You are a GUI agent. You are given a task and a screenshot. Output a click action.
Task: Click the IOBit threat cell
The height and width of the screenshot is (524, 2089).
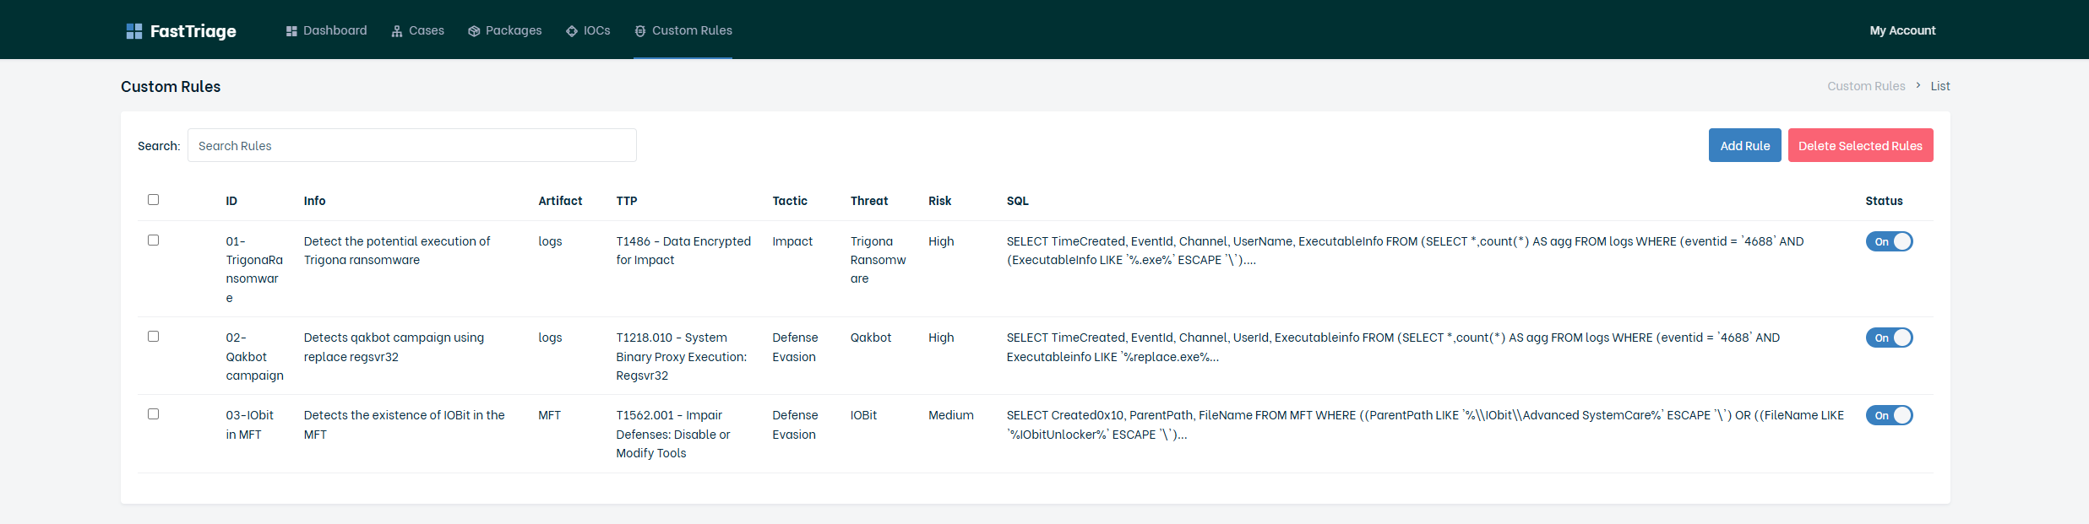tap(863, 415)
